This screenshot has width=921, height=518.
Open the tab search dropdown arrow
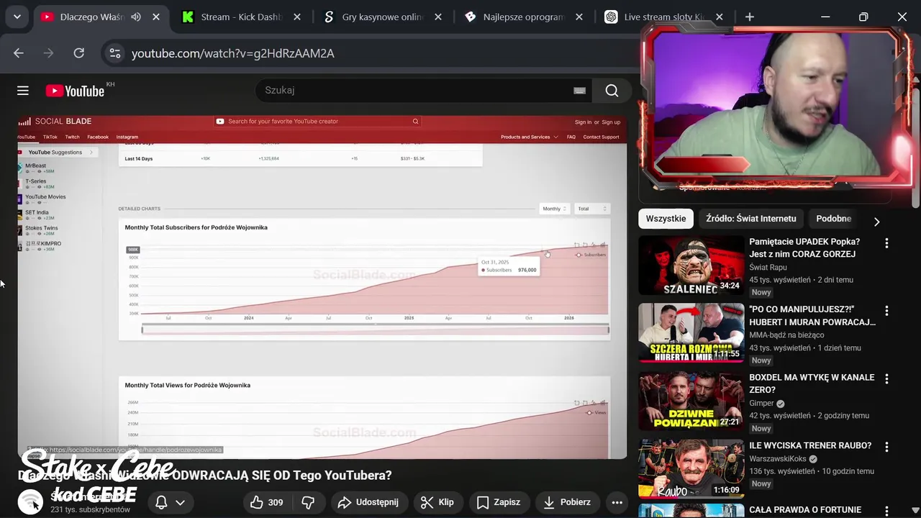[x=17, y=17]
